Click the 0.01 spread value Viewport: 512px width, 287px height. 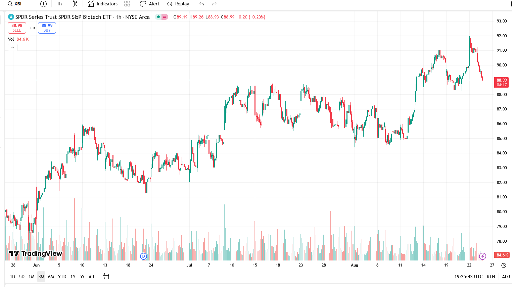[x=32, y=28]
